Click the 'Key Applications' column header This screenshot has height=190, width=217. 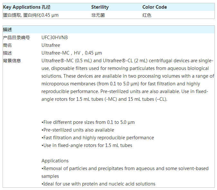click(22, 7)
